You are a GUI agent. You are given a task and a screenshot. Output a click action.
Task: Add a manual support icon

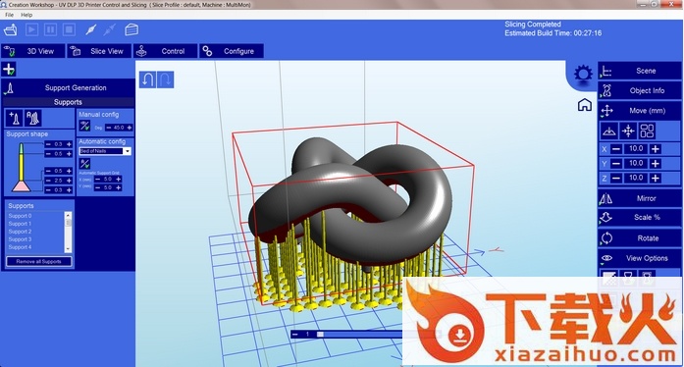[x=15, y=118]
